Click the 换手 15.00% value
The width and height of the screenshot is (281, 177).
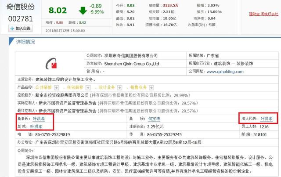pyautogui.click(x=214, y=12)
